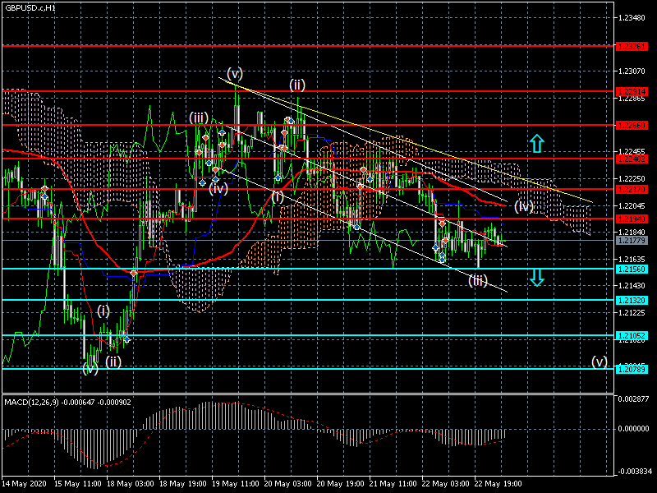Select the (iv) wave label beside the cyan up arrow

pyautogui.click(x=524, y=206)
